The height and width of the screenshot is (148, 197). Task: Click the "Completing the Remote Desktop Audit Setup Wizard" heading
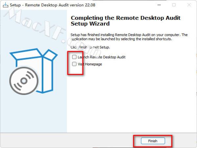pos(126,21)
